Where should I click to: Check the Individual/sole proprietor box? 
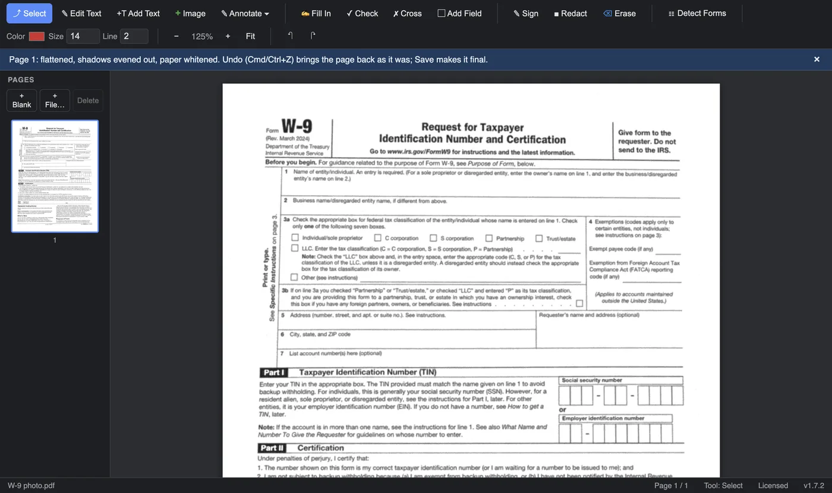295,238
